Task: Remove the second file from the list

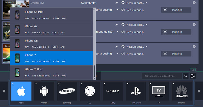Action: tap(194, 24)
